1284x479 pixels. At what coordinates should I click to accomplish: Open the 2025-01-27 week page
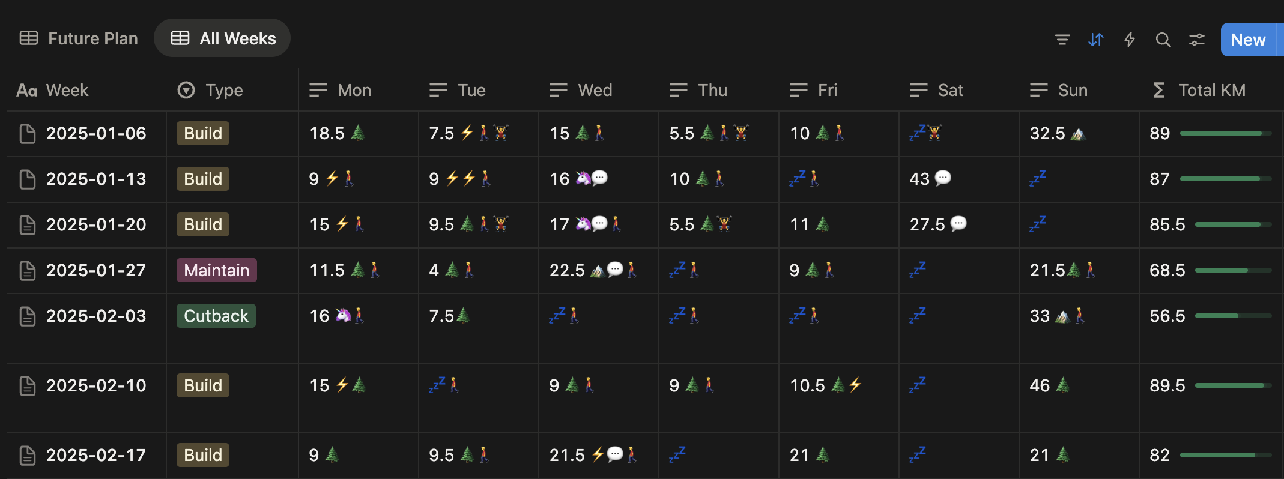(x=96, y=270)
